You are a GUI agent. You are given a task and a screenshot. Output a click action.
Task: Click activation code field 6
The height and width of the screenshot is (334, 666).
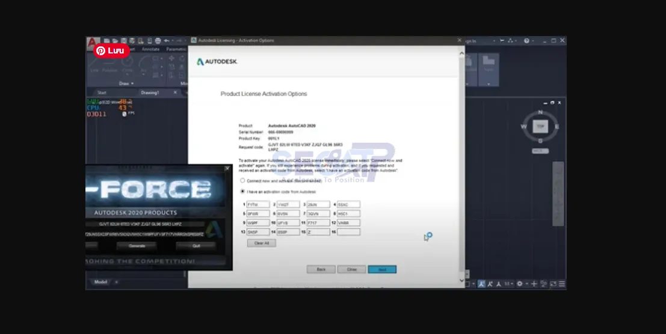click(x=288, y=214)
